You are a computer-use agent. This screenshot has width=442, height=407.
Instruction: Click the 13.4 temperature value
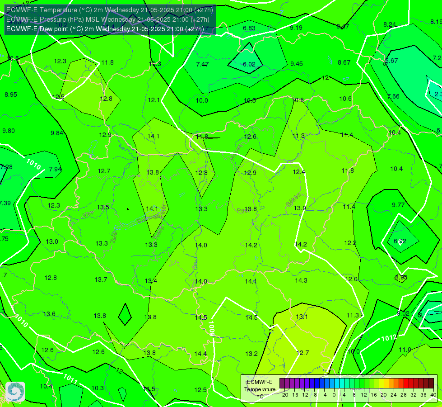[151, 281]
